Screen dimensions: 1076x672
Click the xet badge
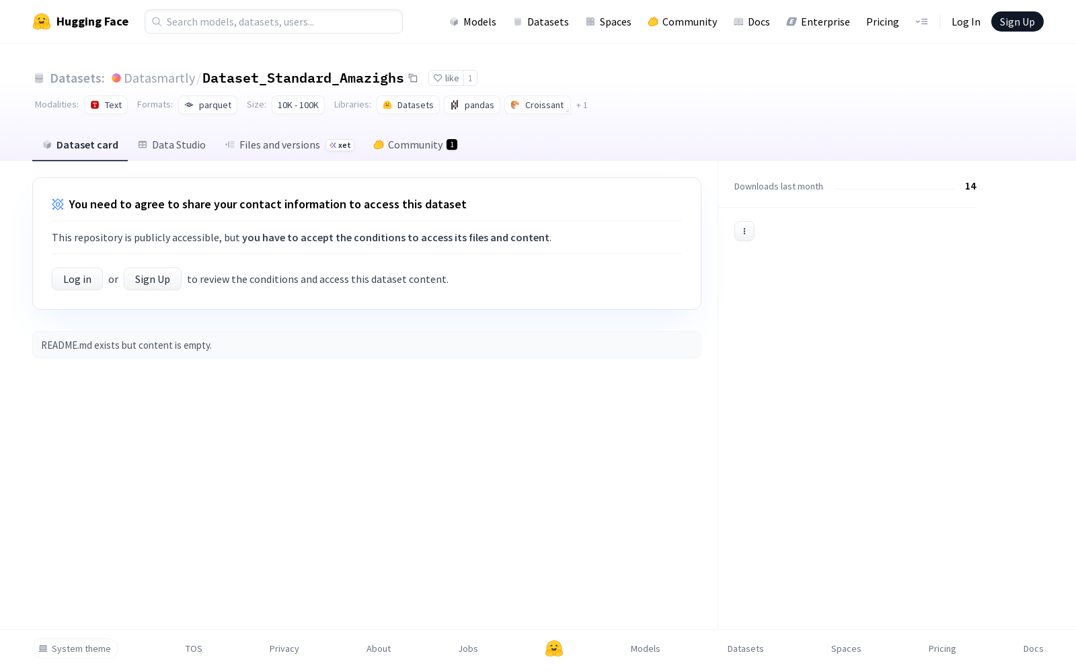pos(340,145)
